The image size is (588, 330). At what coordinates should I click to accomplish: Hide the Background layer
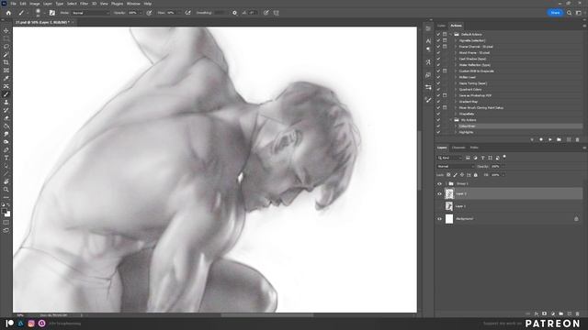click(x=439, y=219)
